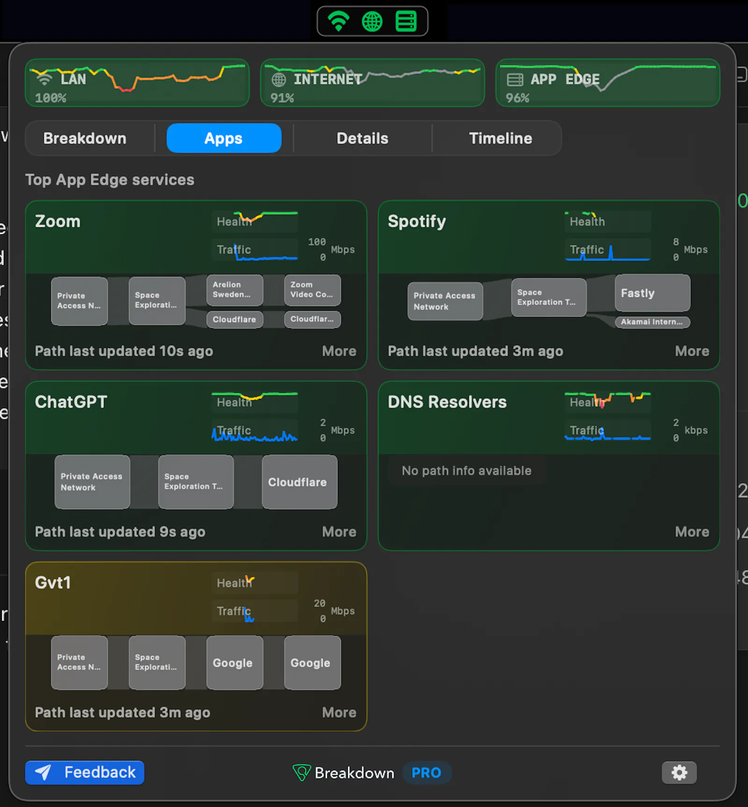
Task: Open the LAN 100% health panel
Action: (x=137, y=83)
